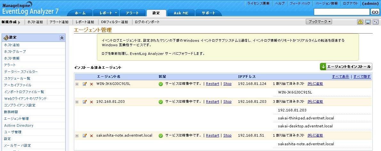Screen dimensions: 381x151
Task: Open データベースフィルター in sidebar
Action: (21, 72)
